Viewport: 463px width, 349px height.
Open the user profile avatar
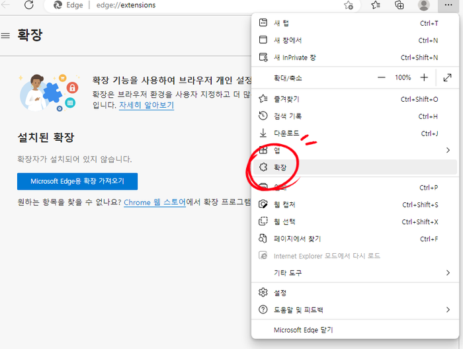click(423, 5)
